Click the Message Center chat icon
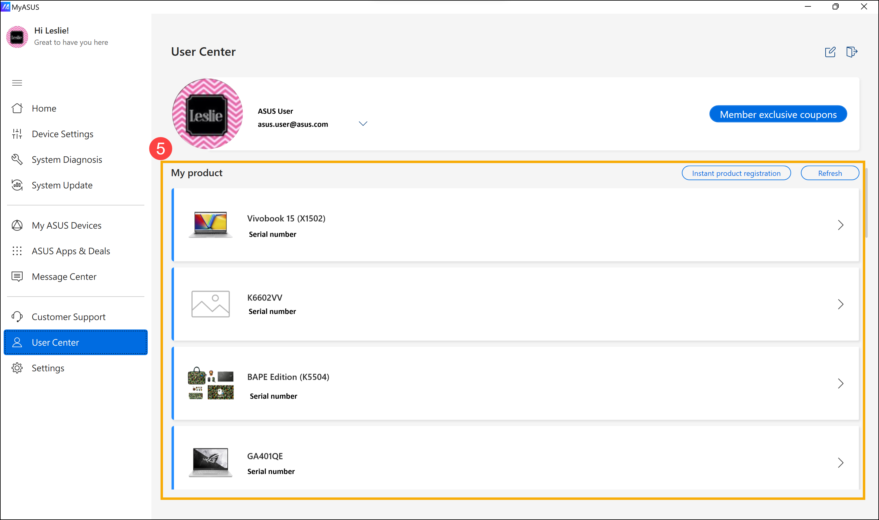Image resolution: width=879 pixels, height=520 pixels. (x=17, y=276)
